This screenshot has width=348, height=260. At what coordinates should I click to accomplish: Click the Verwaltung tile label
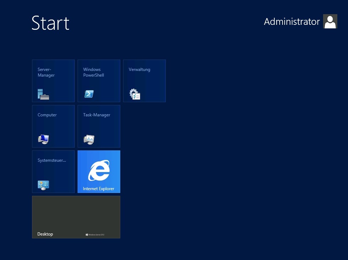139,70
